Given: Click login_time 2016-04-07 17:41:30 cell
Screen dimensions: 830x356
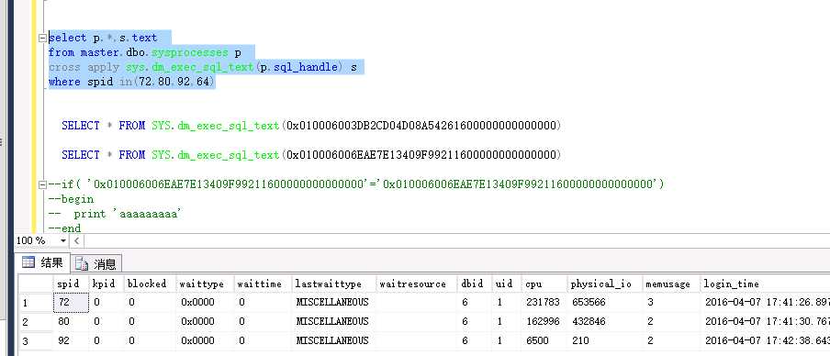Looking at the screenshot, I should point(765,321).
